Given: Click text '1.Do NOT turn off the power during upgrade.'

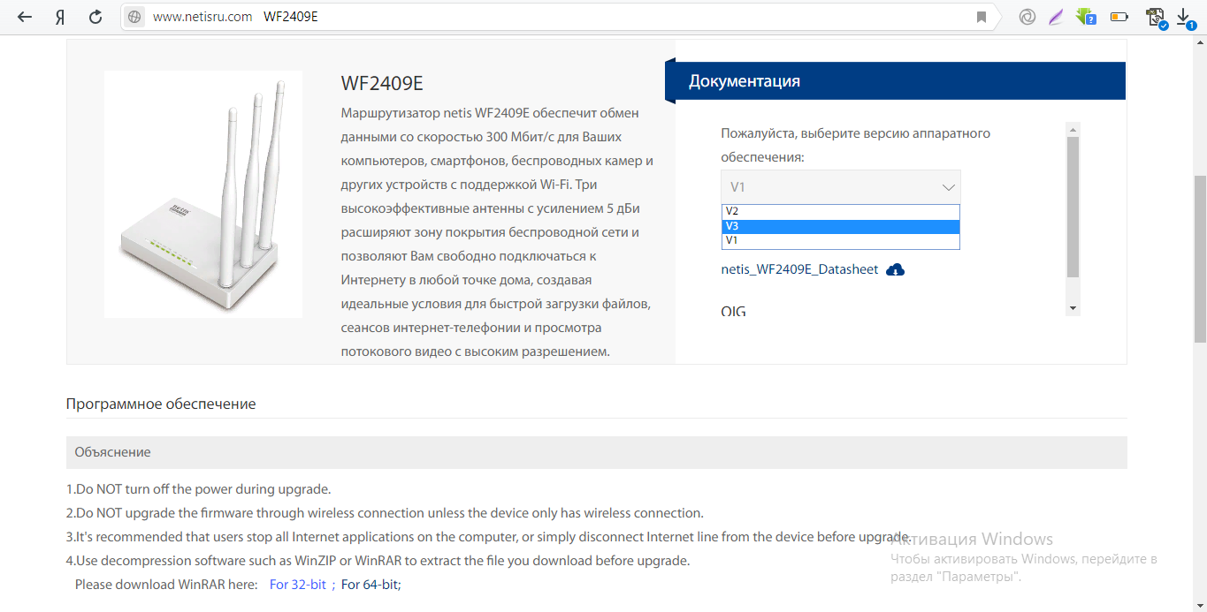Looking at the screenshot, I should coord(198,489).
